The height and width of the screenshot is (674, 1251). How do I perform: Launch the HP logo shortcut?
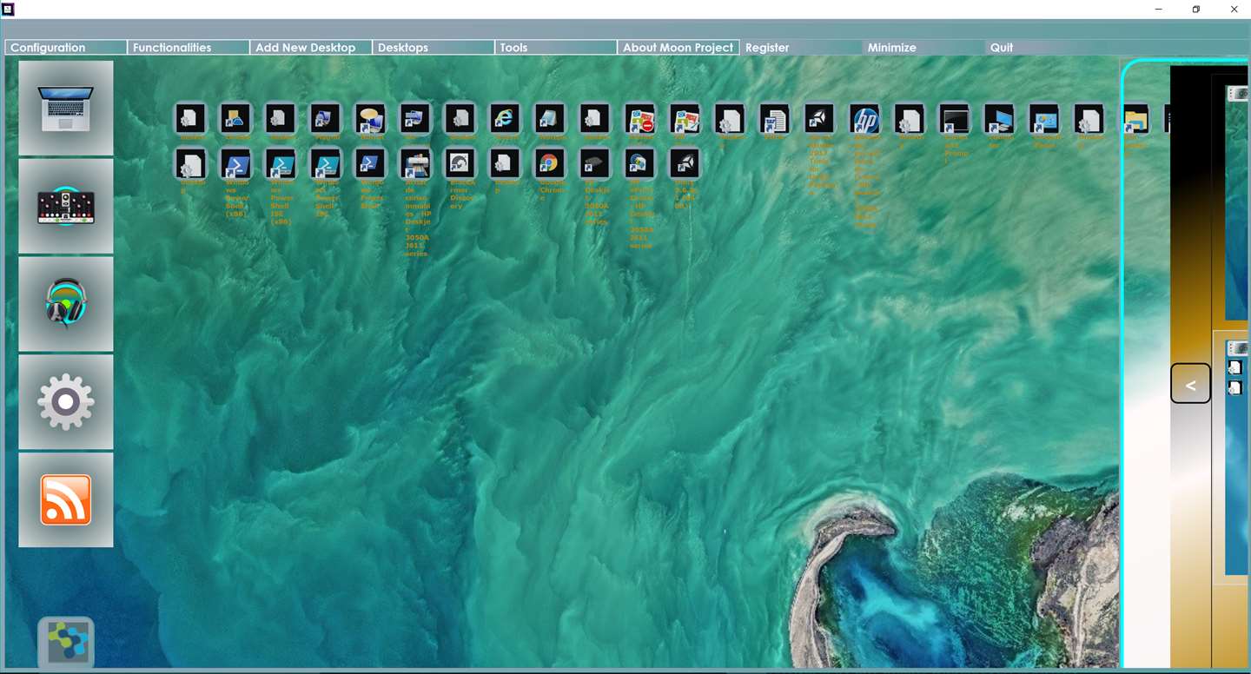(865, 119)
